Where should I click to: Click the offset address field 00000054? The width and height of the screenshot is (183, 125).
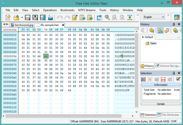click(x=10, y=30)
